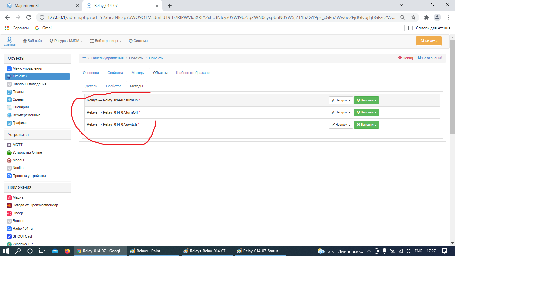
Task: Open the Chrome profile avatar icon
Action: pos(437,17)
